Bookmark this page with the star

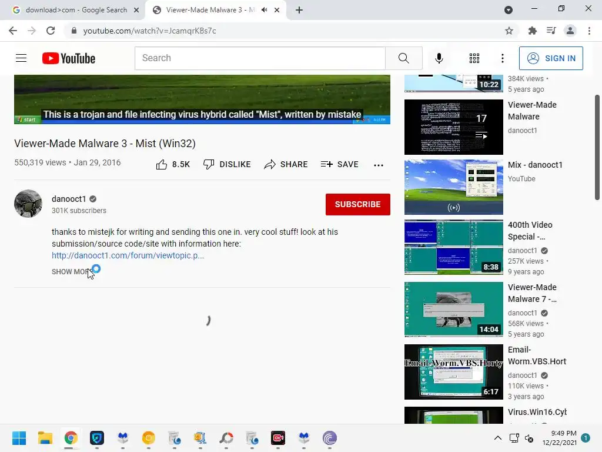pyautogui.click(x=509, y=31)
